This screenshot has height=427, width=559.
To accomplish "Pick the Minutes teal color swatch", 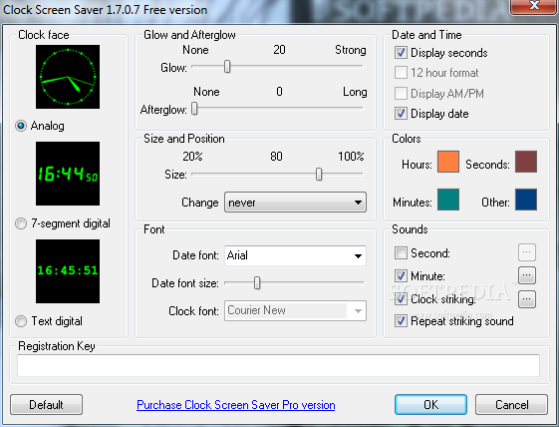I will tap(448, 200).
